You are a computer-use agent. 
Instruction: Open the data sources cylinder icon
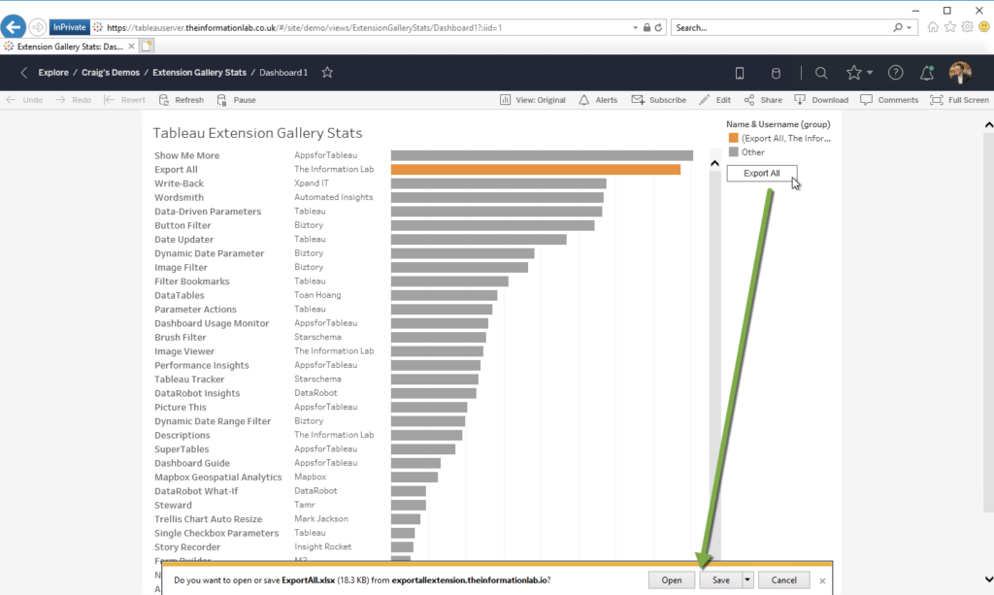click(x=776, y=73)
